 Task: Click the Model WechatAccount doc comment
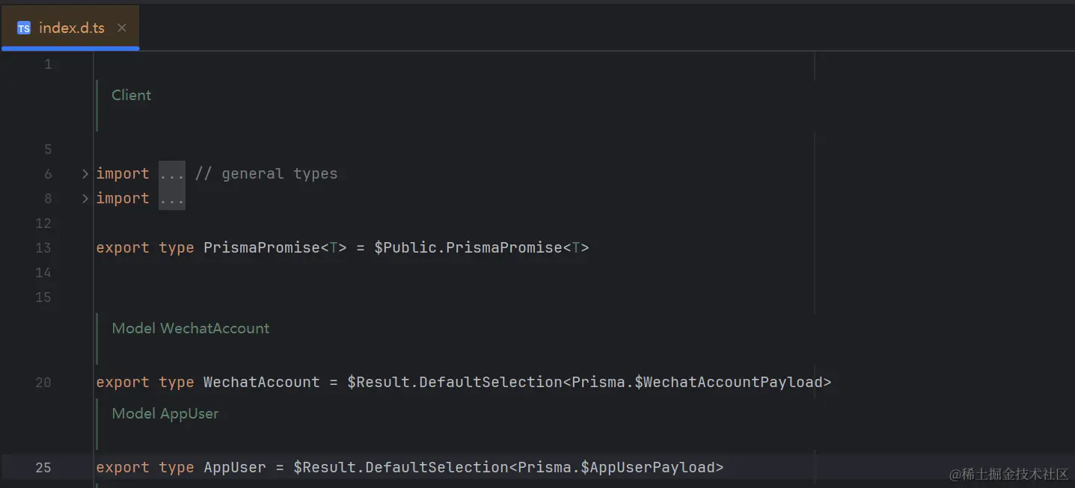pos(190,328)
